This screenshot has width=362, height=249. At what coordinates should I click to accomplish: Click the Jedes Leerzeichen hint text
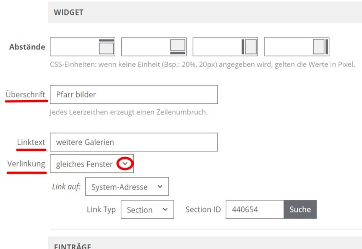(x=129, y=112)
